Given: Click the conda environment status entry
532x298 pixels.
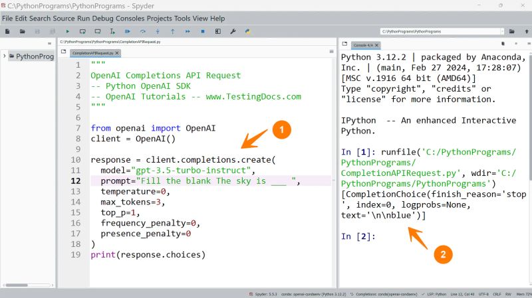Looking at the screenshot, I should coord(313,294).
